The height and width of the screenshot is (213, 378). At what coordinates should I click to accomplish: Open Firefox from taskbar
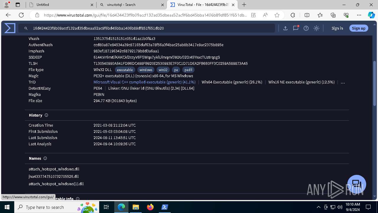[x=150, y=207]
